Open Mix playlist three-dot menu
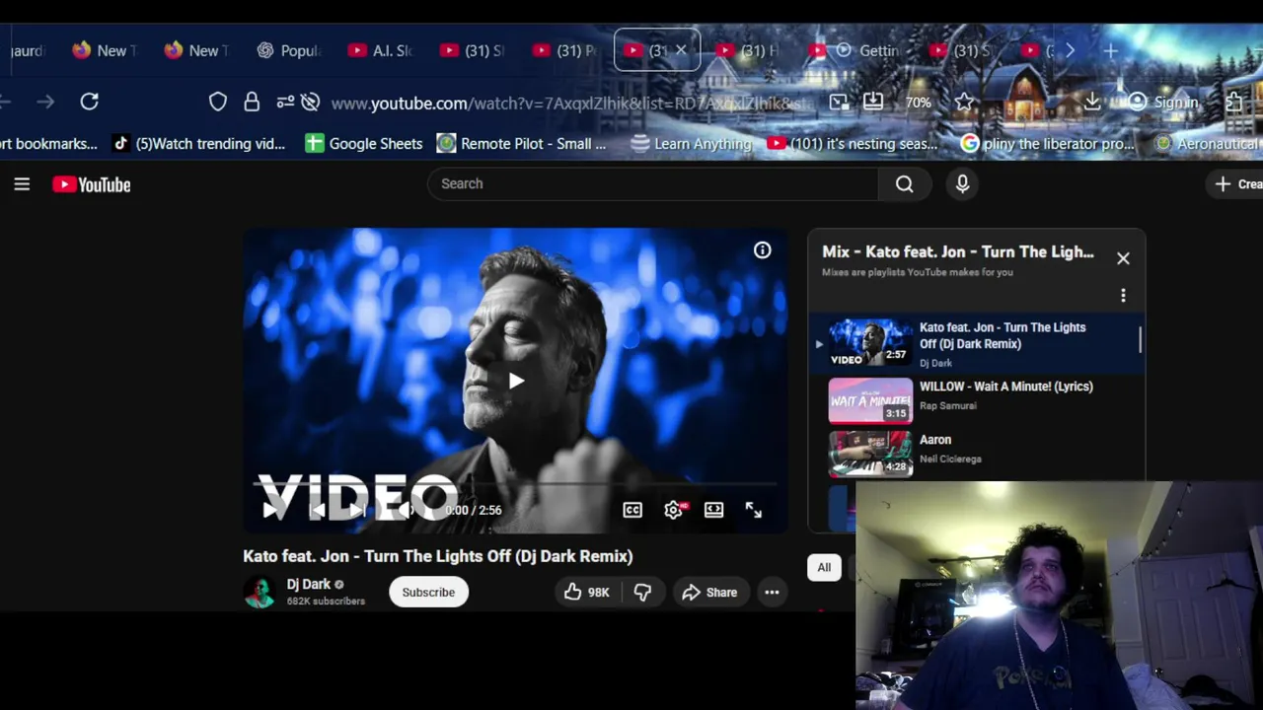1263x710 pixels. pyautogui.click(x=1123, y=295)
